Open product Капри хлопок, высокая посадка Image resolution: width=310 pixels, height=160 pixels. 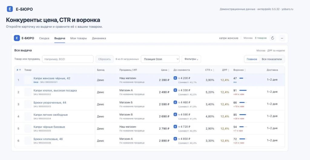(x=55, y=91)
